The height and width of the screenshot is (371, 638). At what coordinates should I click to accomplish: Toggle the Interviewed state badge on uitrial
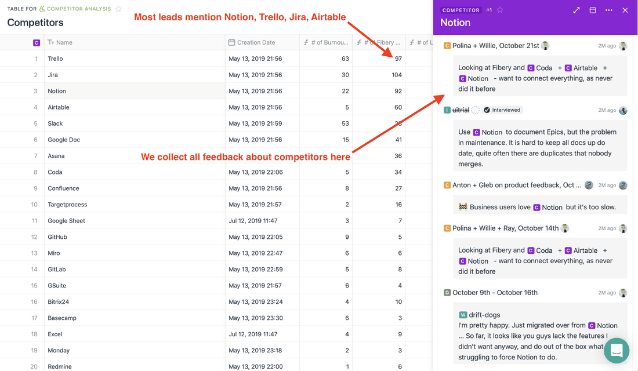point(502,110)
